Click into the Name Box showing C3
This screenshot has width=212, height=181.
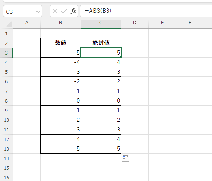click(20, 11)
